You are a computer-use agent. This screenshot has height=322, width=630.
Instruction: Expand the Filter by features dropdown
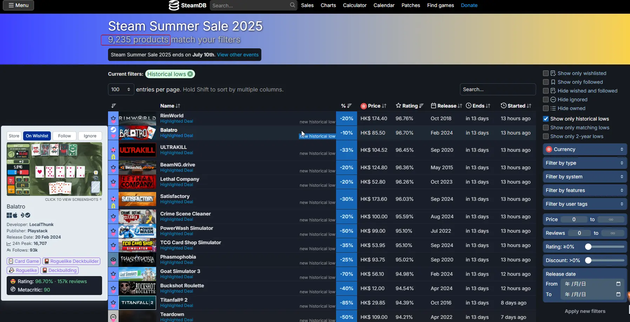tap(585, 190)
